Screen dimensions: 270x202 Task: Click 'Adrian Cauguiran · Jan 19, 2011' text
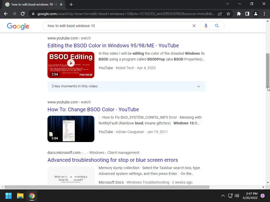(142, 132)
